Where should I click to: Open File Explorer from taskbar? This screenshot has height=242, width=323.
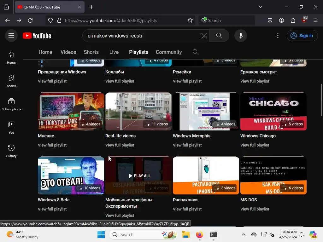click(185, 234)
